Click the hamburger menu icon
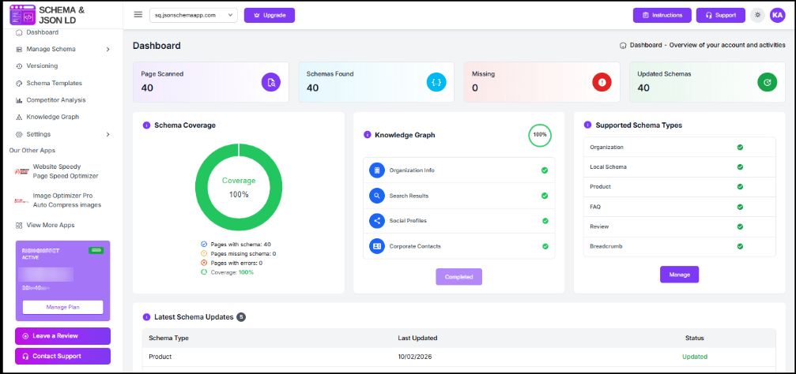This screenshot has height=374, width=796. pyautogui.click(x=138, y=14)
